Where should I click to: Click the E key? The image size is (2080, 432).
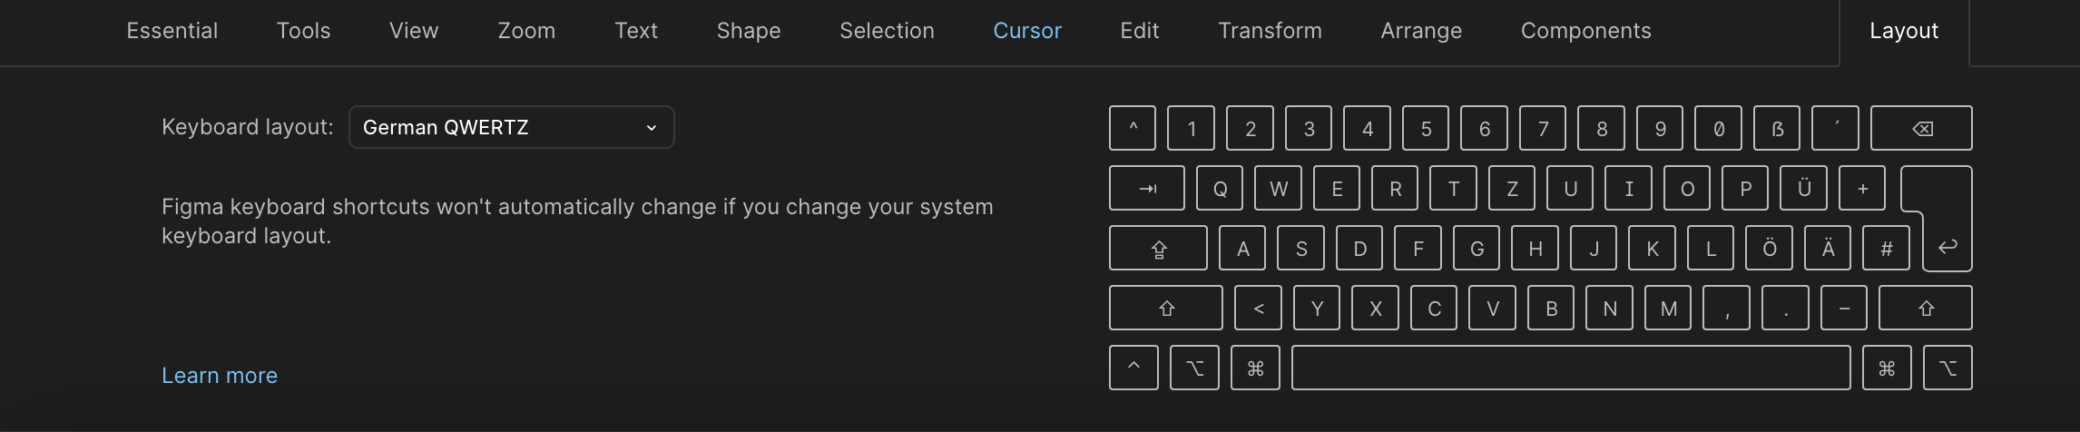click(1337, 188)
